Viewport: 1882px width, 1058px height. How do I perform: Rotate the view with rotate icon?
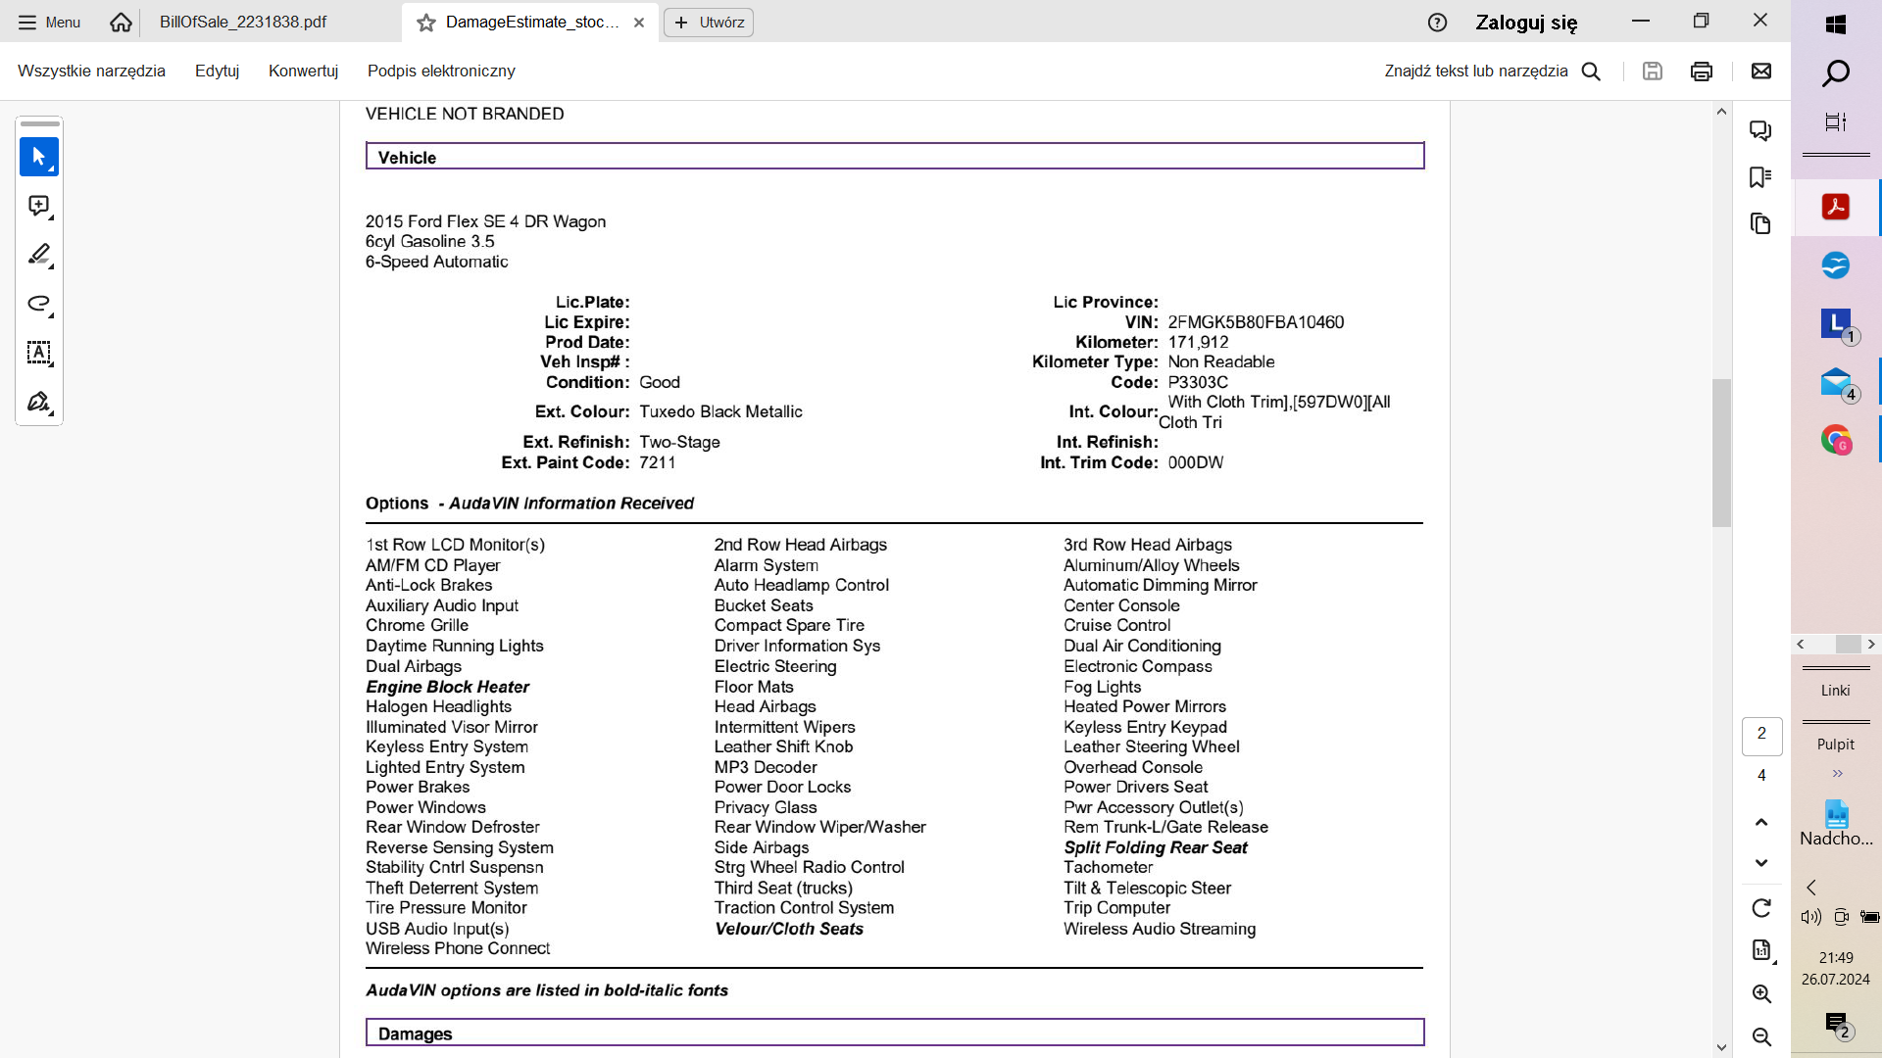pyautogui.click(x=1761, y=908)
